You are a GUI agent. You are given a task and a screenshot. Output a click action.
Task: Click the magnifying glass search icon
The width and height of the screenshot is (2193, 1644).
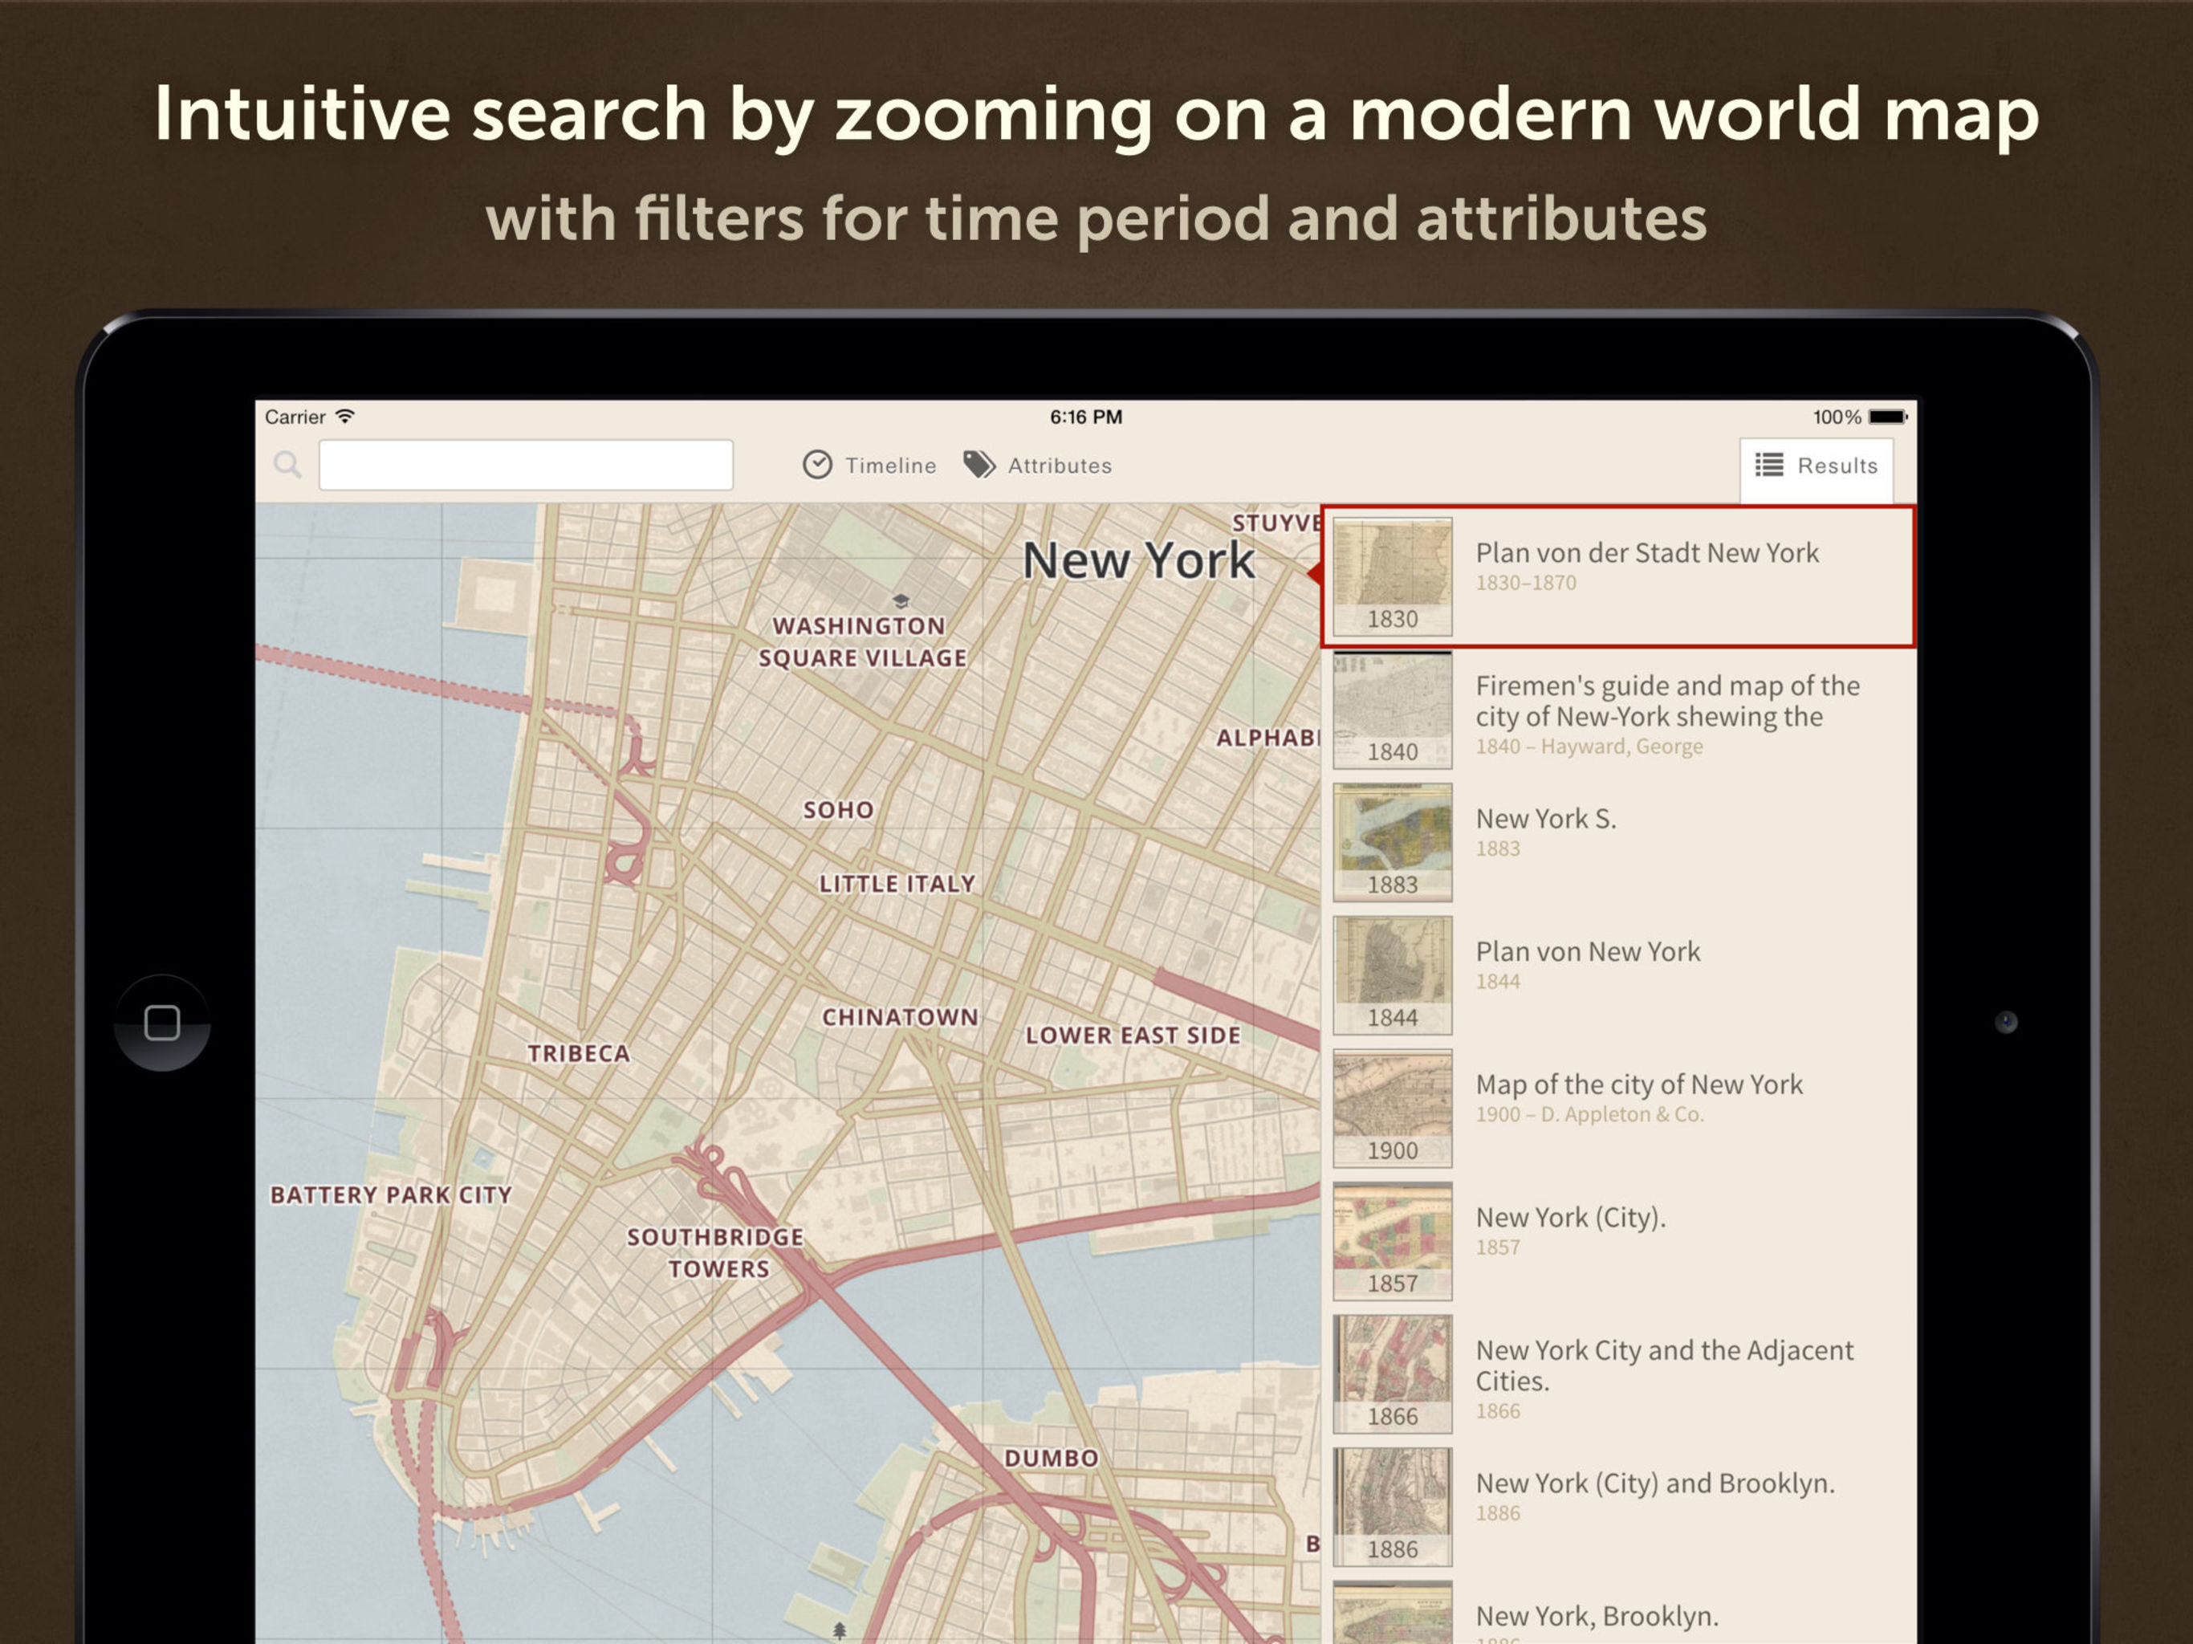coord(287,464)
